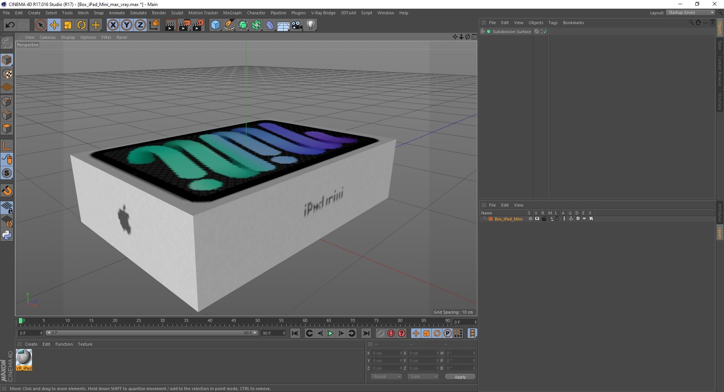Switch to Texture mode checkered cube
The image size is (724, 392).
point(7,74)
